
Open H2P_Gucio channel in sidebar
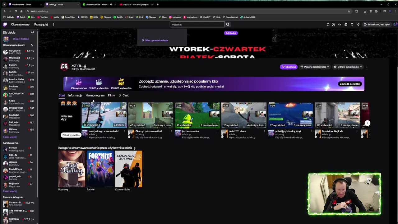coord(19,52)
